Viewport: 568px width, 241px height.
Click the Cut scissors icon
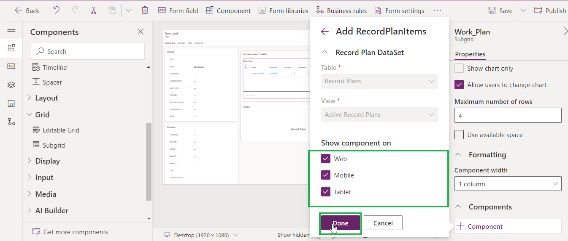click(x=94, y=11)
